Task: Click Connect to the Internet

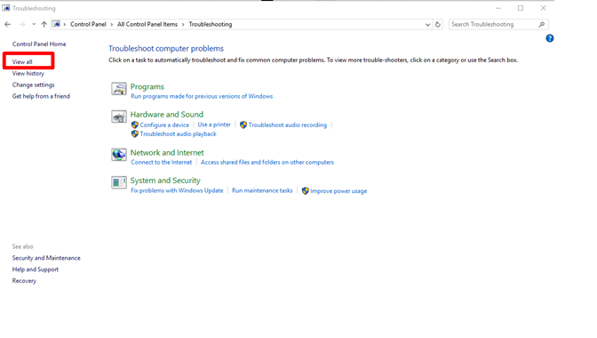Action: (162, 163)
